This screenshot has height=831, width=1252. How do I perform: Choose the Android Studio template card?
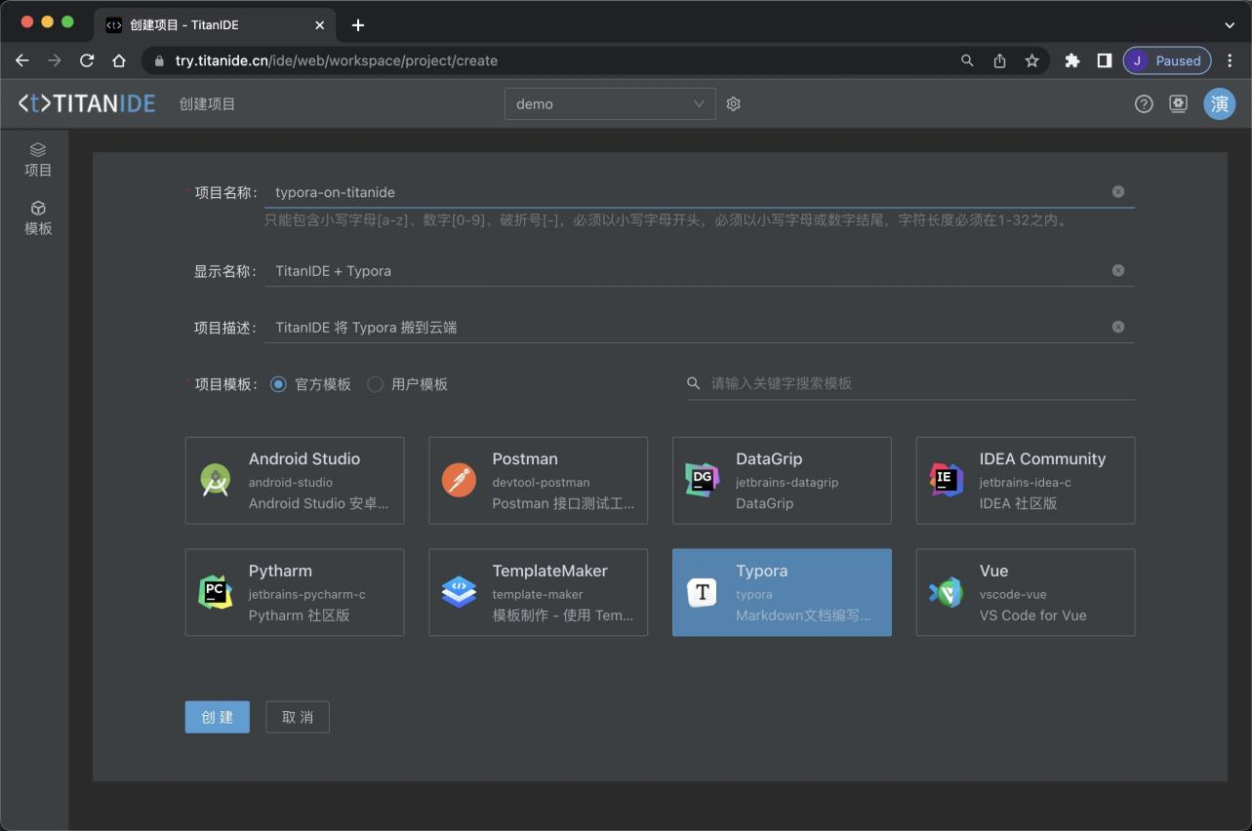click(x=295, y=481)
